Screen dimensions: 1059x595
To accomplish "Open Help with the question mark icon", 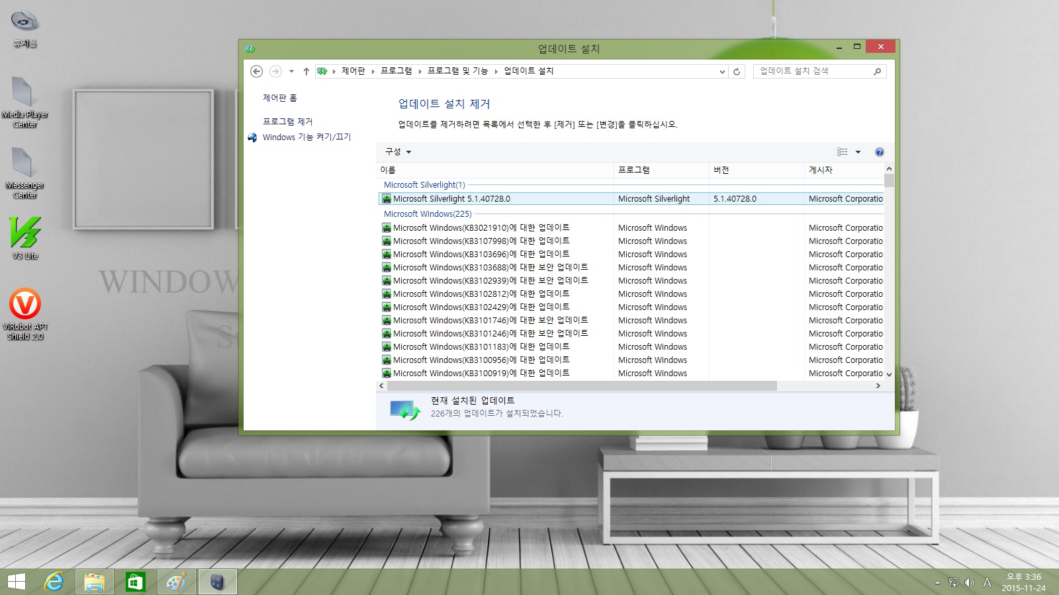I will click(880, 152).
